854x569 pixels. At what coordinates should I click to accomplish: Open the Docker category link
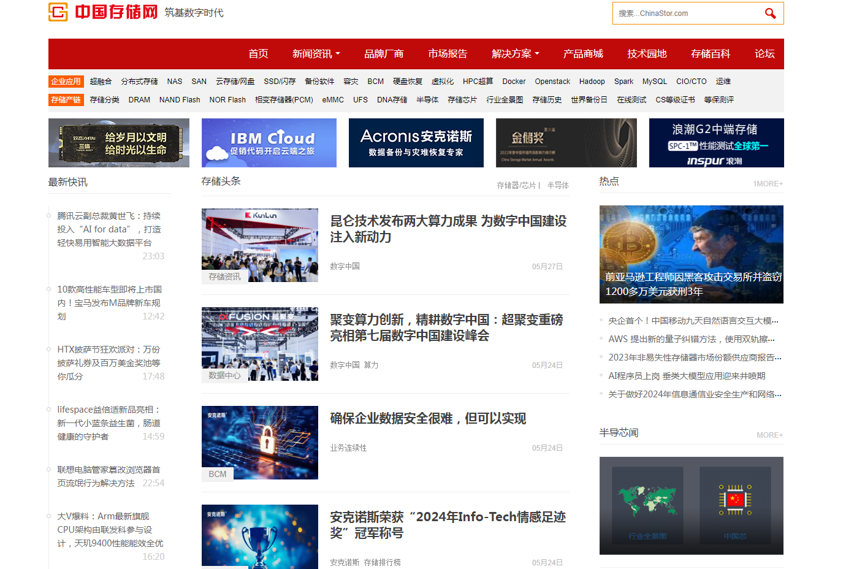[514, 82]
